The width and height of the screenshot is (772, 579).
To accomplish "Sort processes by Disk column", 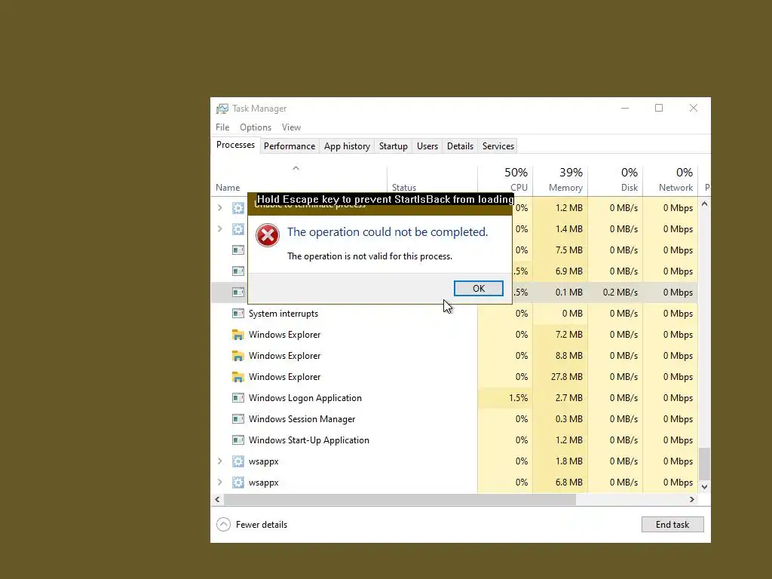I will (615, 179).
